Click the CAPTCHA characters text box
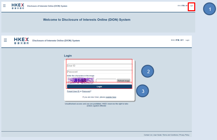Viewport: 217px width, 140px height. pyautogui.click(x=106, y=81)
